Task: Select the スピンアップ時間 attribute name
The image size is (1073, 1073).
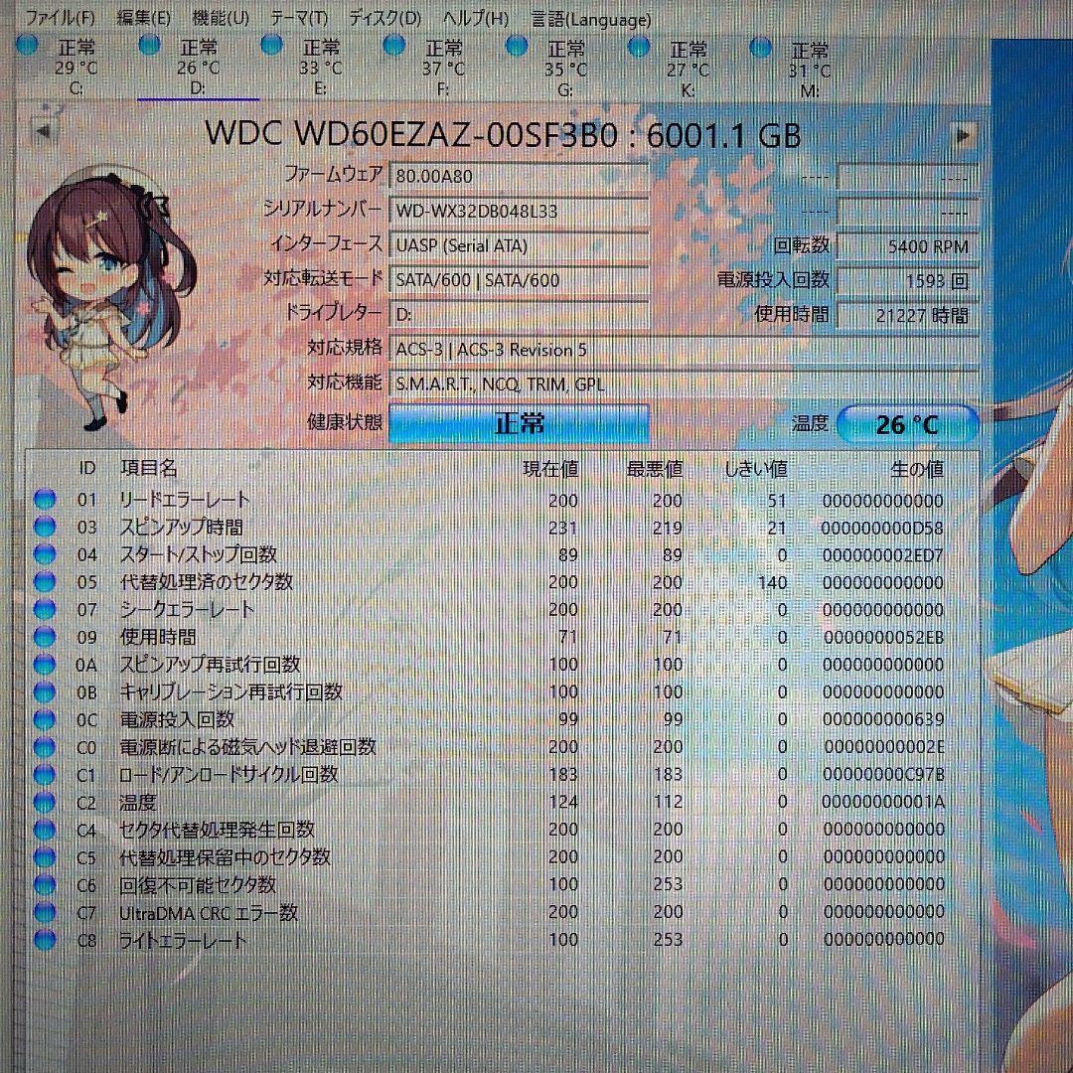Action: (182, 527)
